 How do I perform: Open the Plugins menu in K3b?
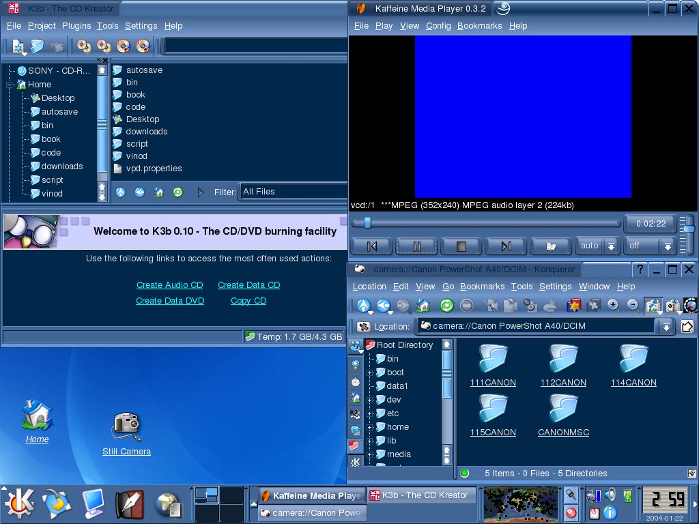click(x=76, y=26)
